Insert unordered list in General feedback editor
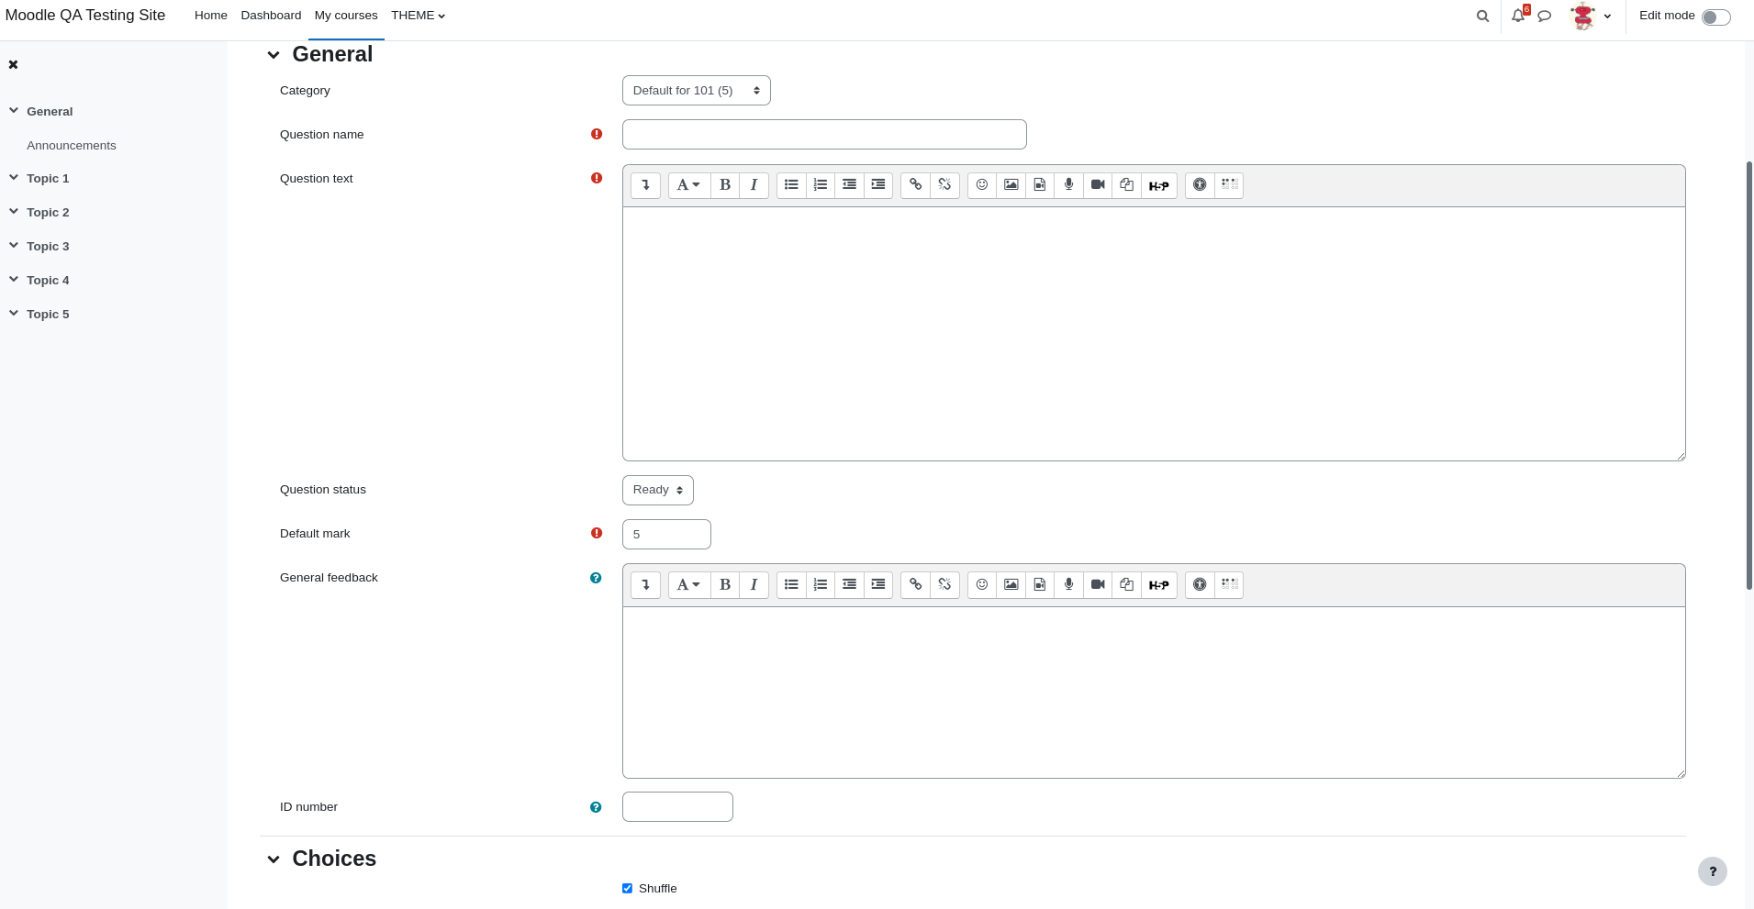Image resolution: width=1754 pixels, height=909 pixels. [791, 585]
